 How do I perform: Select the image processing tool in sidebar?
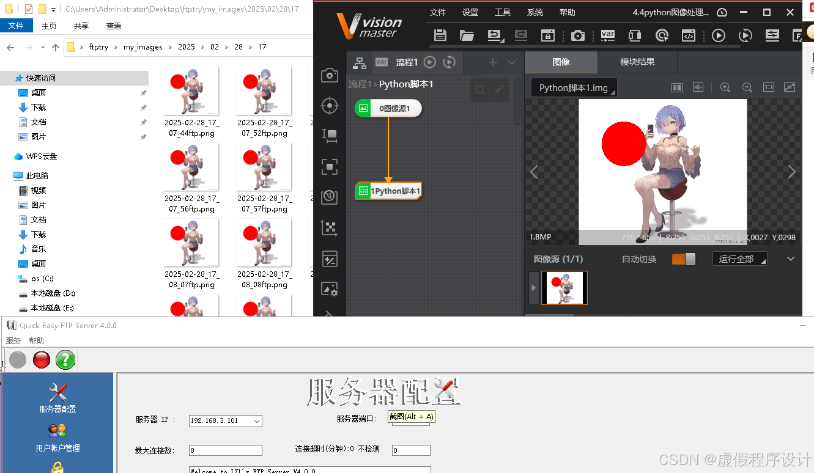pos(330,289)
